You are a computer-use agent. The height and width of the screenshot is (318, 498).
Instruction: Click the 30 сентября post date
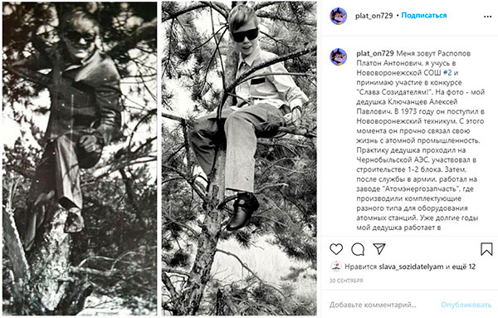(346, 281)
